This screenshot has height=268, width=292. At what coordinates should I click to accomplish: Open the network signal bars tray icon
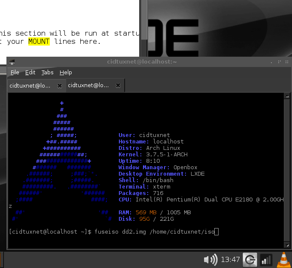(x=266, y=259)
